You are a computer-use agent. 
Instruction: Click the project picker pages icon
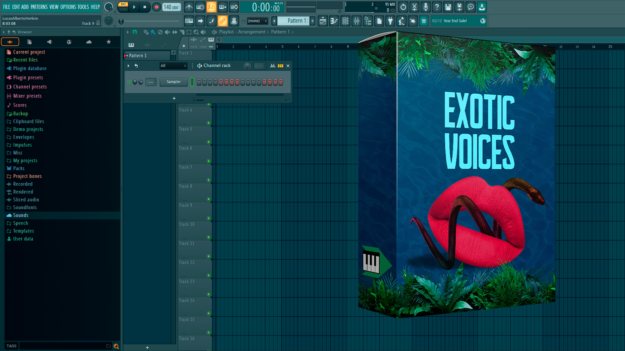pyautogui.click(x=379, y=21)
